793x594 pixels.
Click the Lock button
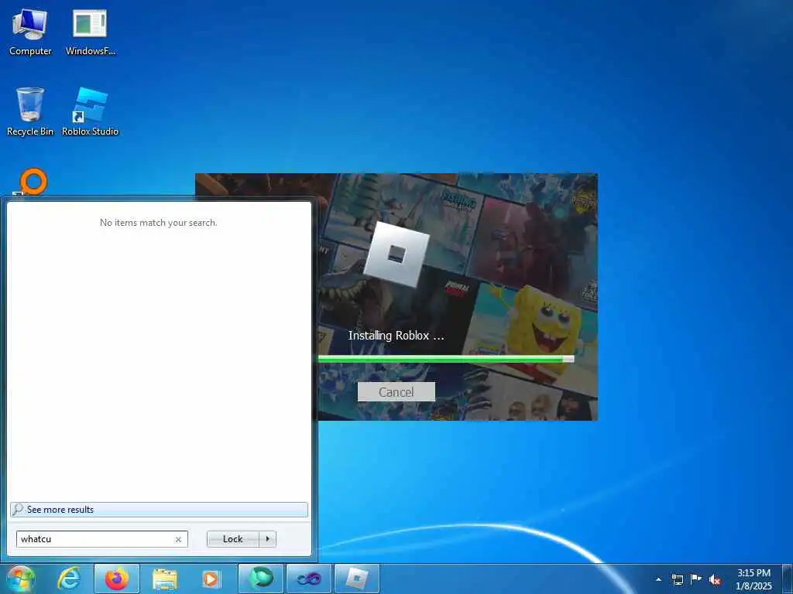(232, 539)
